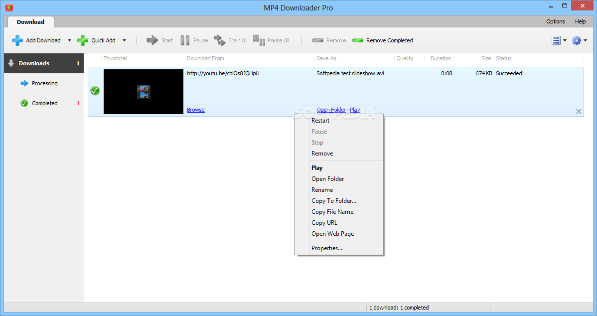Open the list view dropdown arrow
This screenshot has width=597, height=316.
565,40
